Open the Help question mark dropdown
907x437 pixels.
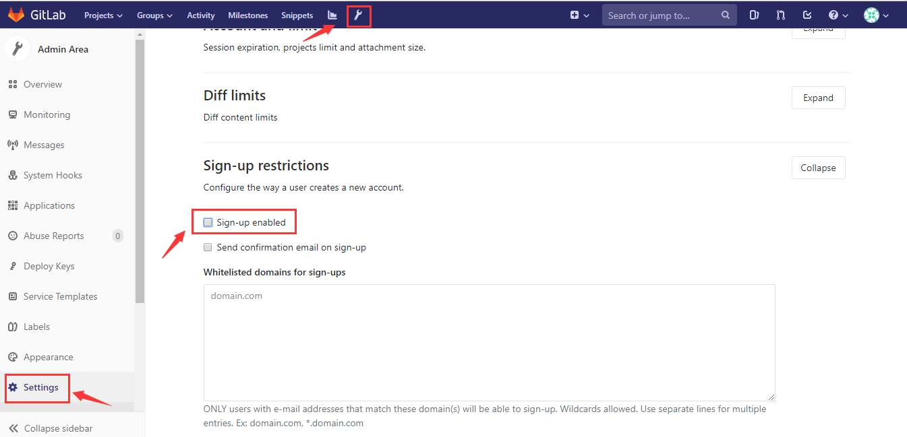(838, 15)
